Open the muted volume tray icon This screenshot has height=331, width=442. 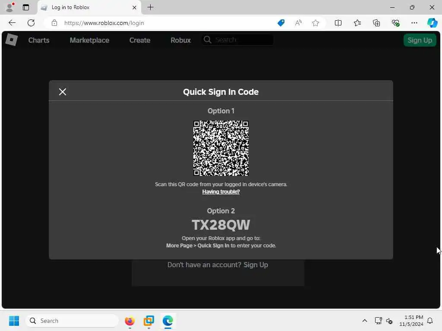click(389, 321)
